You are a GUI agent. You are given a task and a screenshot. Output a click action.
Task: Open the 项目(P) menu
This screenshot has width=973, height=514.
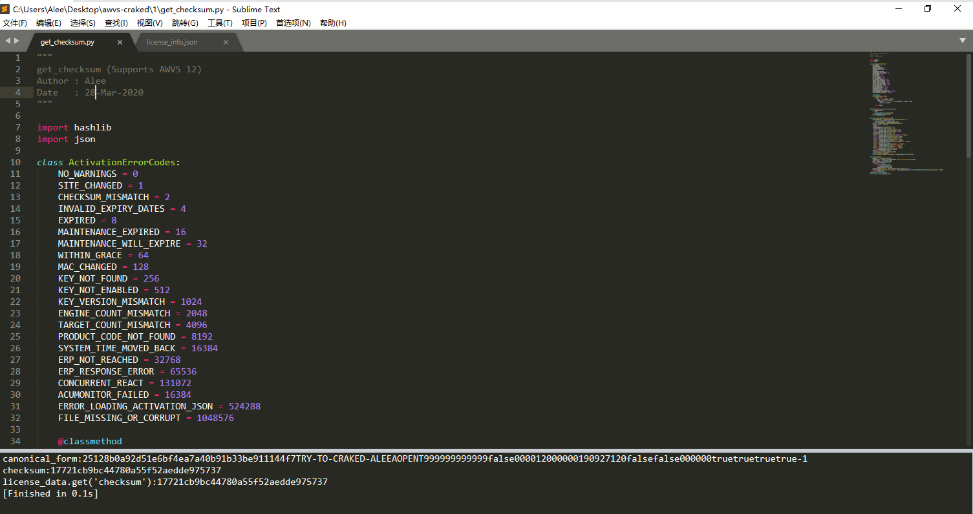[254, 23]
